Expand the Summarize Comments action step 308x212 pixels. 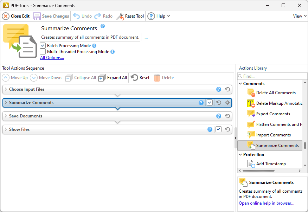[x=6, y=103]
